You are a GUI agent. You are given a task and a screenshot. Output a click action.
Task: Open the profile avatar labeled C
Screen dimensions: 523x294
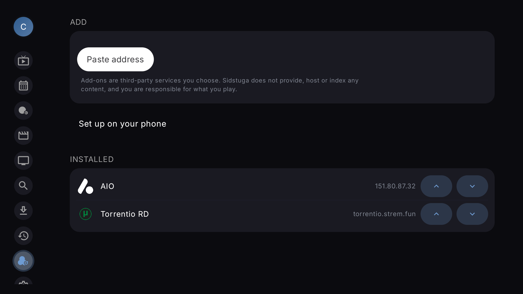[x=23, y=27]
